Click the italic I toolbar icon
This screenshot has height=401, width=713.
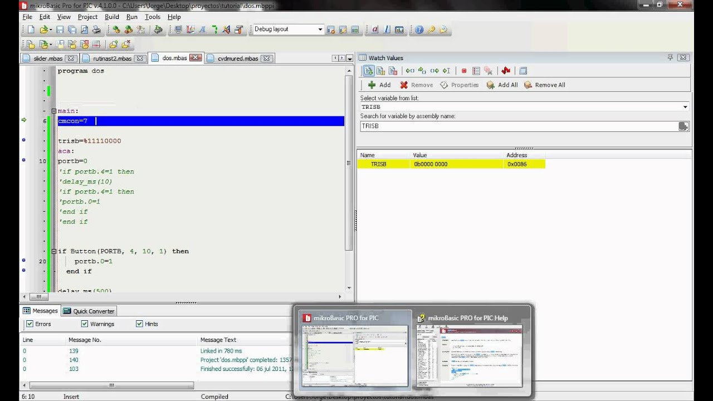pyautogui.click(x=387, y=29)
